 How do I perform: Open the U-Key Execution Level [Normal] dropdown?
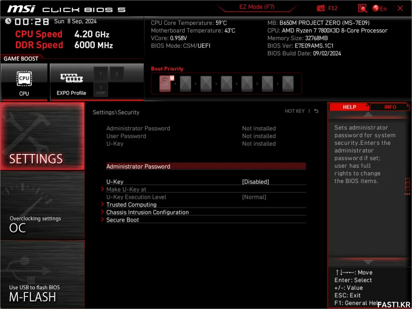coord(254,197)
